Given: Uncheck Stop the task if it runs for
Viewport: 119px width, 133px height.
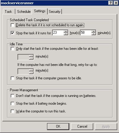Looking at the screenshot, I should tap(12, 33).
